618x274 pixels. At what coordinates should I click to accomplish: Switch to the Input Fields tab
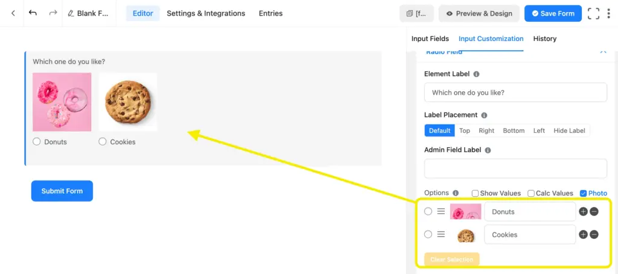(x=430, y=39)
